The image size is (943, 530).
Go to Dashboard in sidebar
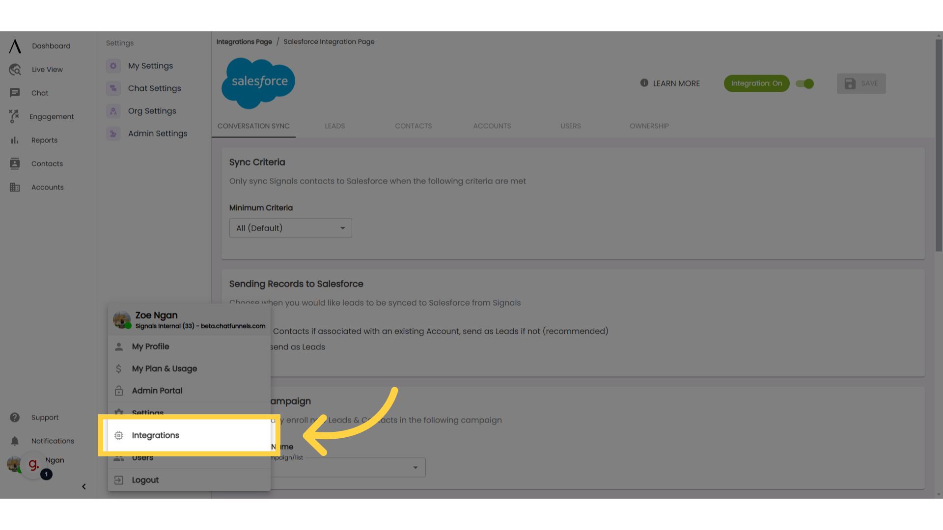point(51,46)
